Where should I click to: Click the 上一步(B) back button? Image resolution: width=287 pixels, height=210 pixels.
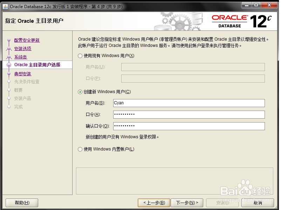pos(154,203)
